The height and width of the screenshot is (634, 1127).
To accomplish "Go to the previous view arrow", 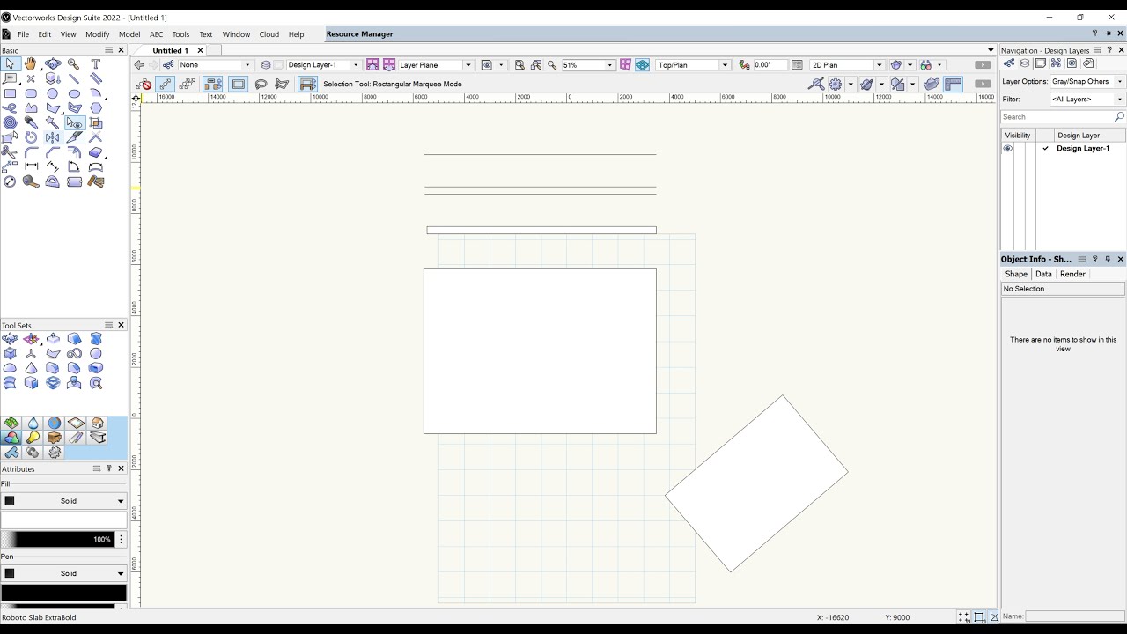I will point(139,64).
